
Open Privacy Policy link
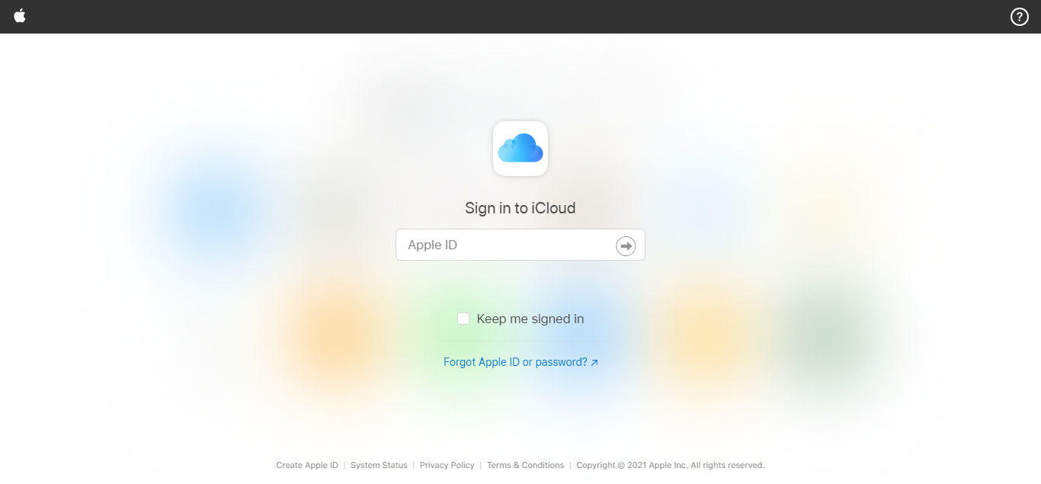pos(447,465)
